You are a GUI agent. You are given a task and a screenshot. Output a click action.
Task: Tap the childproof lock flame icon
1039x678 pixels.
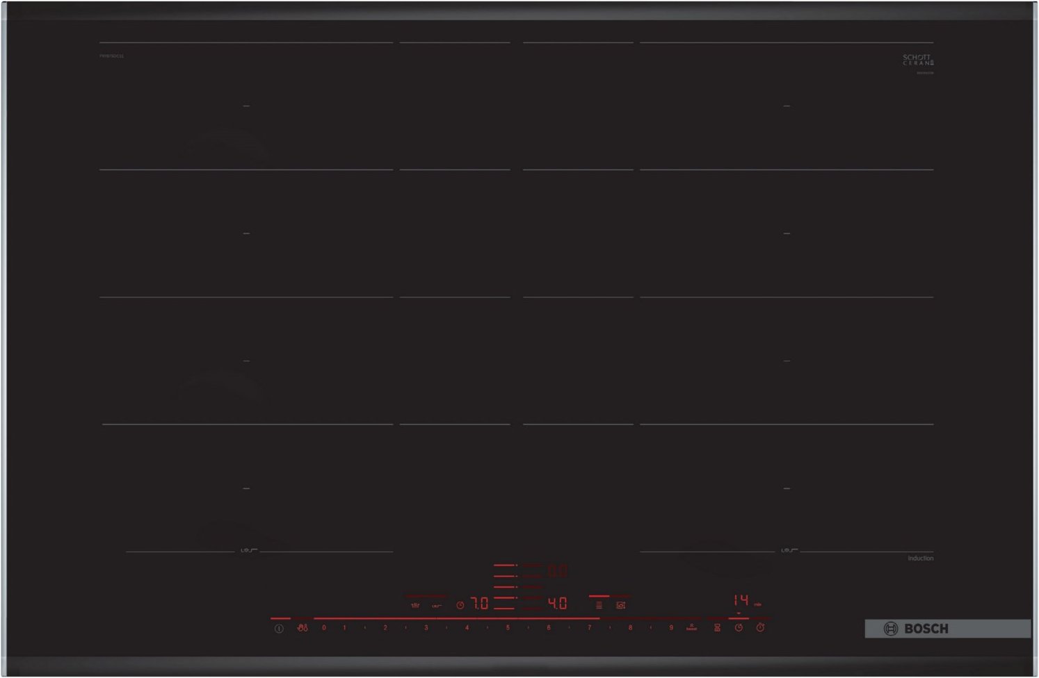(x=302, y=628)
